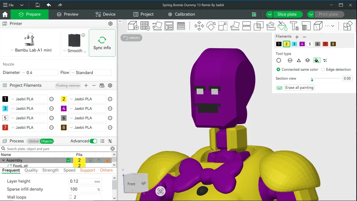Click the Save file icon
This screenshot has width=357, height=201.
[37, 5]
